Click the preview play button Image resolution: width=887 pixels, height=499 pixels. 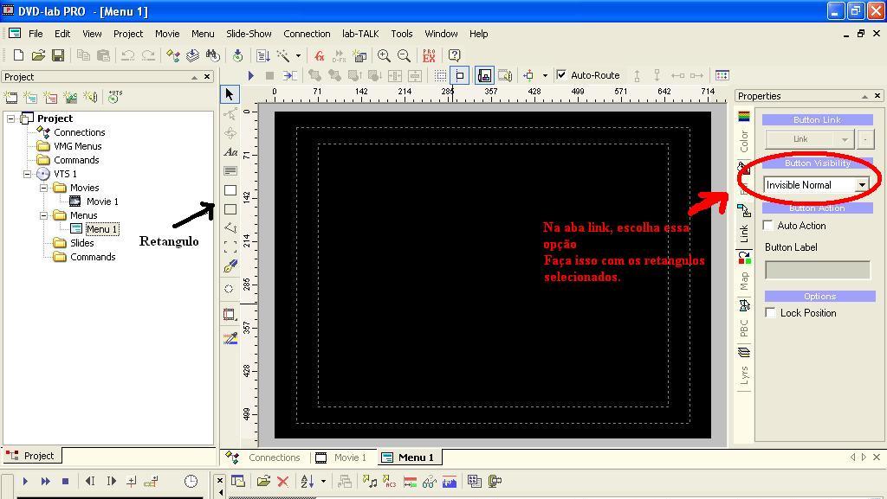pos(25,482)
